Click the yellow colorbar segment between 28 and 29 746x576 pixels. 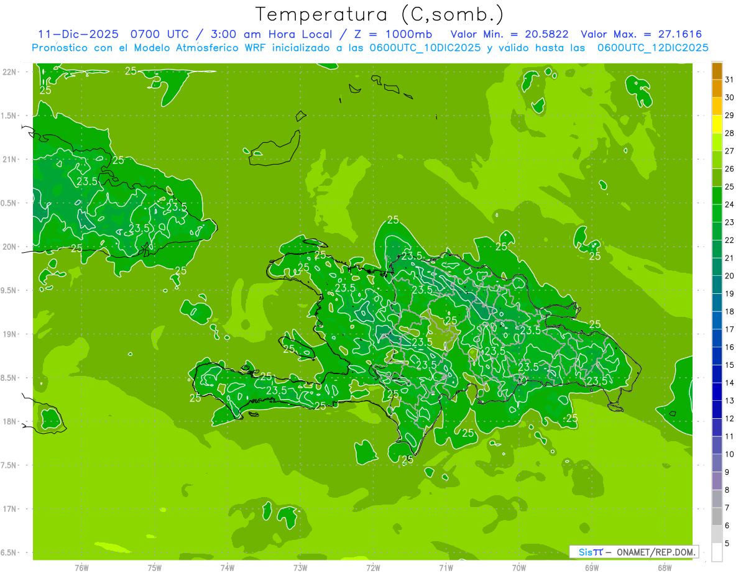click(x=717, y=124)
